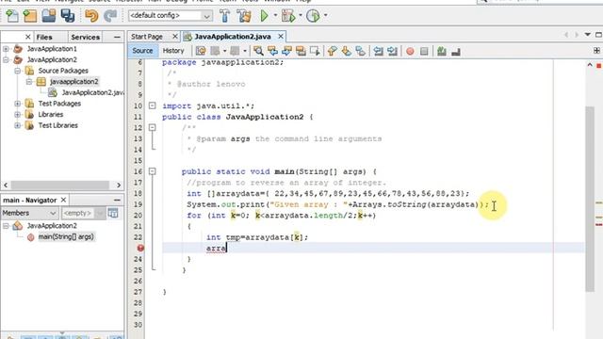603x339 pixels.
Task: Select the javaapplication2 package
Action: coord(73,82)
